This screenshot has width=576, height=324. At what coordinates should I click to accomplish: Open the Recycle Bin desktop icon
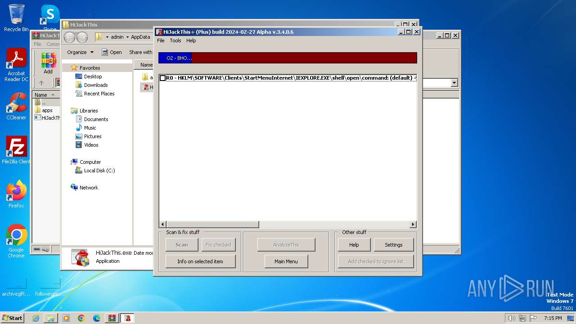(x=16, y=18)
